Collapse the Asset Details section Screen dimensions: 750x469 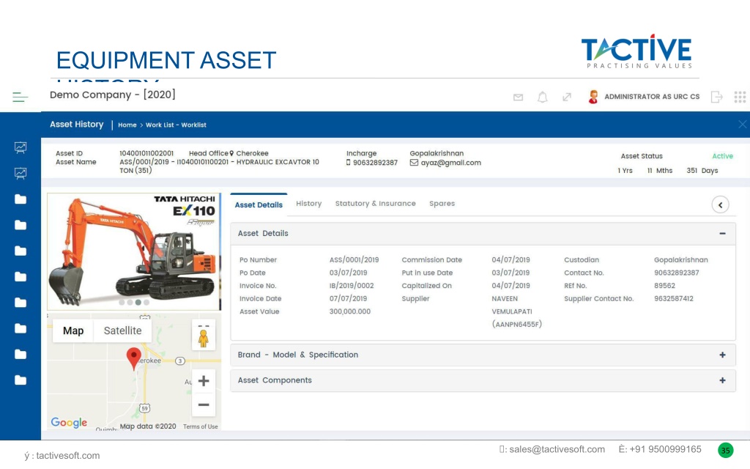pos(722,234)
